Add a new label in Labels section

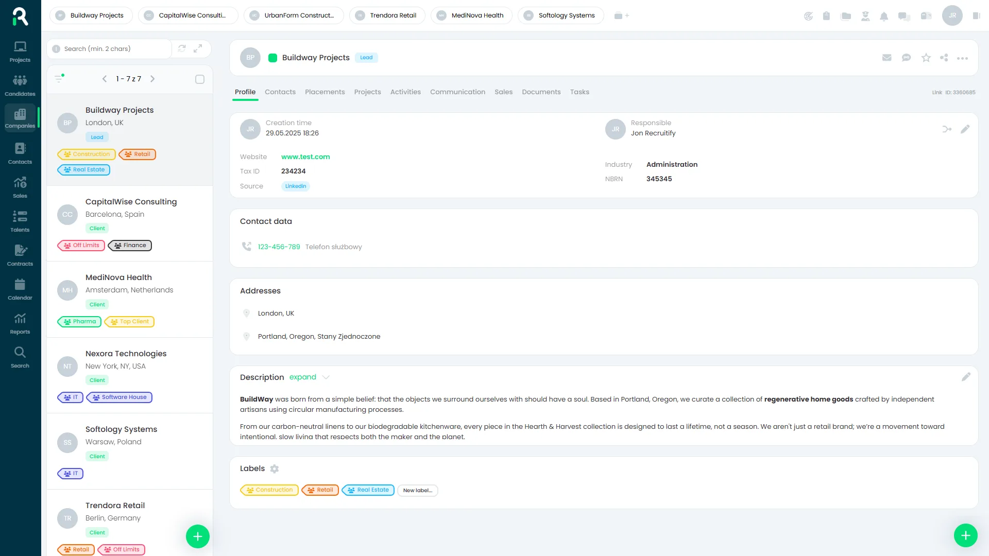[417, 490]
